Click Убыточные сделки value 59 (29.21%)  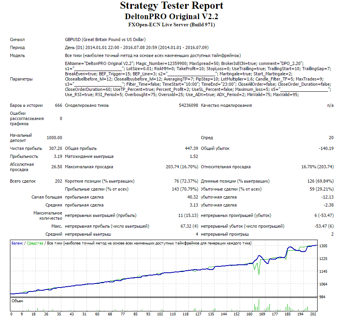coord(322,189)
